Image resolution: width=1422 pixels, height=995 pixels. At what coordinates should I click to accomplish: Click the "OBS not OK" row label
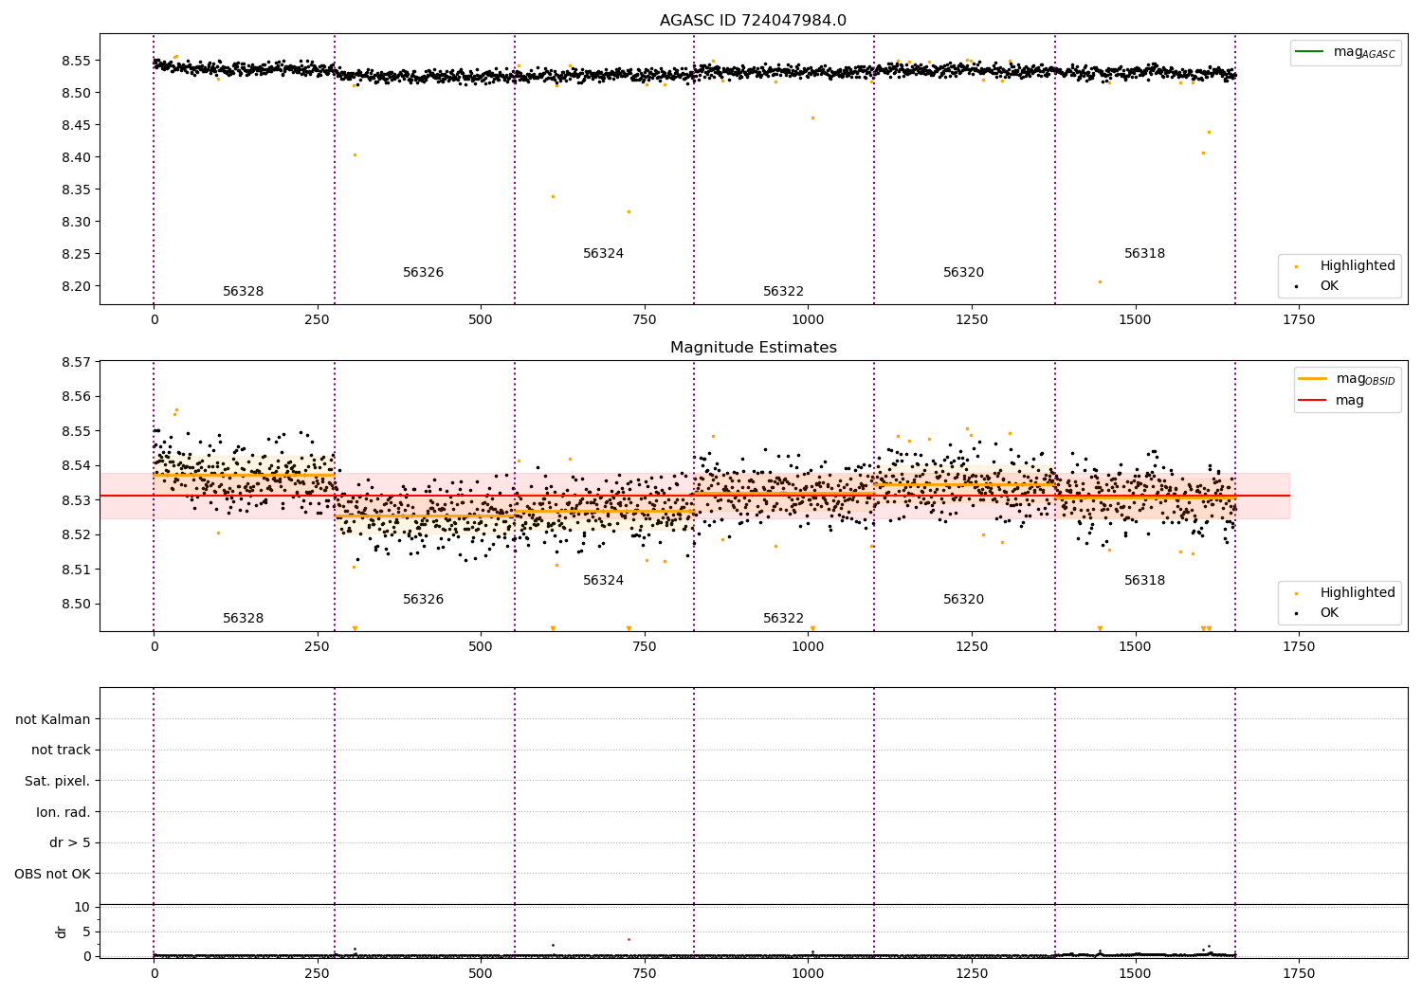[53, 874]
